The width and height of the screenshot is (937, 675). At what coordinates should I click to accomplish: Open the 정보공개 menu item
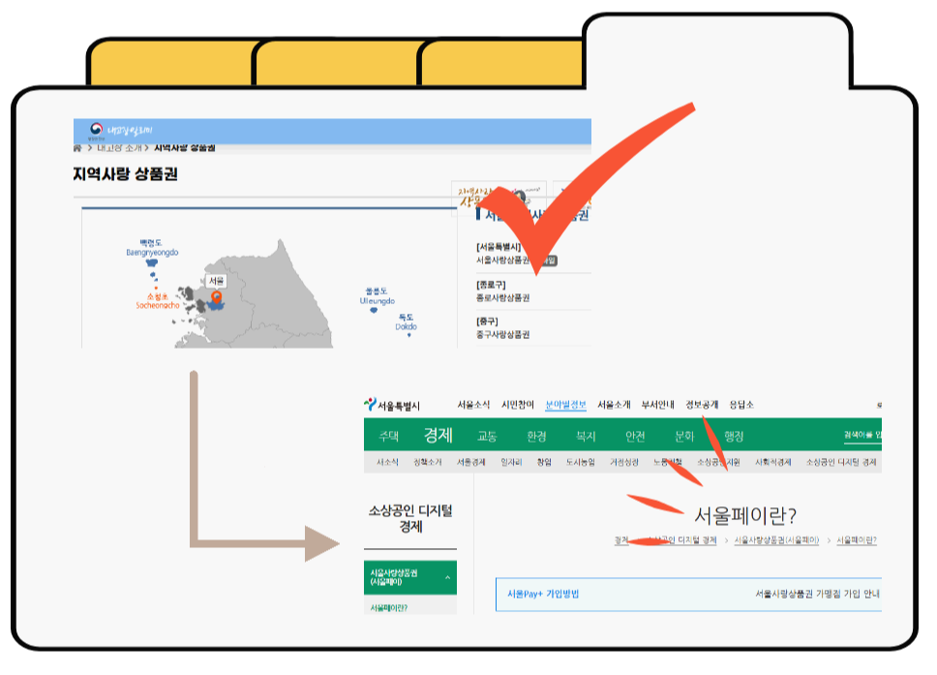[701, 405]
